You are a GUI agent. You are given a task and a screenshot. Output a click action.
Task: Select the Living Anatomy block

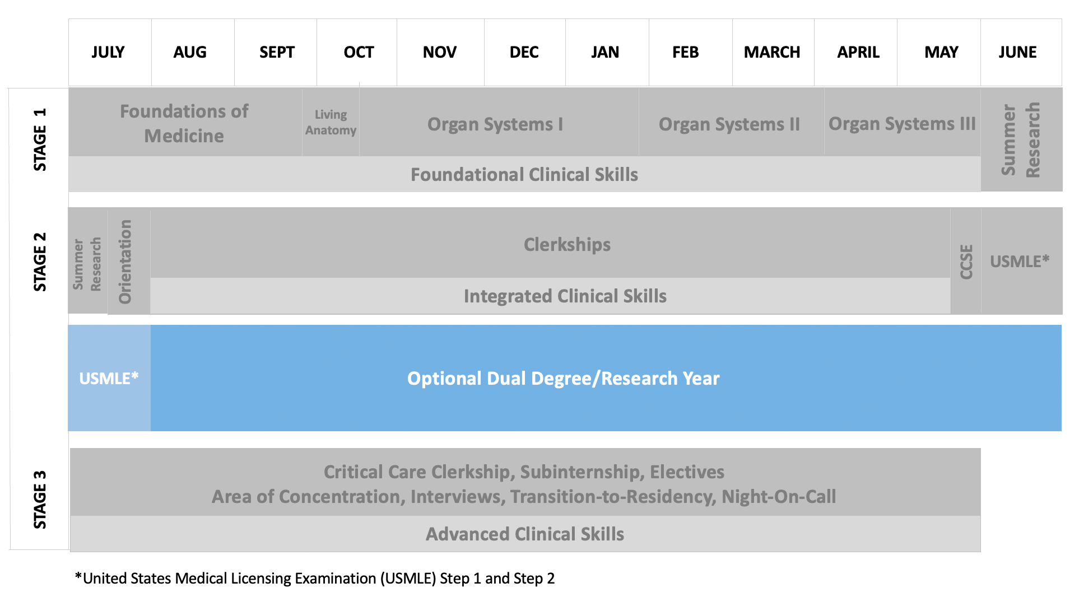pos(331,123)
